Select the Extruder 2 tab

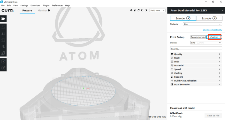[209, 18]
